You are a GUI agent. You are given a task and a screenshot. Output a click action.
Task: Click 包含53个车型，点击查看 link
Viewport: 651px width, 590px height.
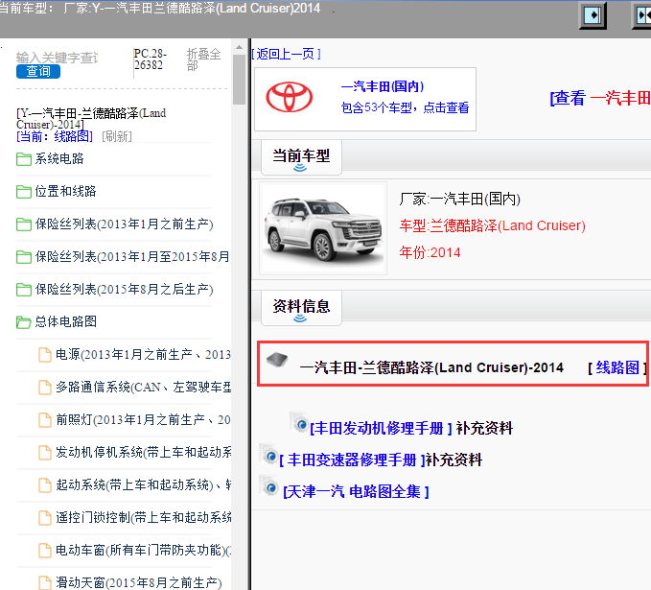coord(405,107)
